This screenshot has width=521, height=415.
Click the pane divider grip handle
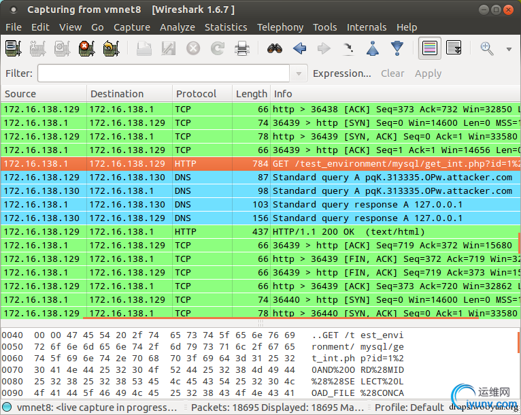260,323
